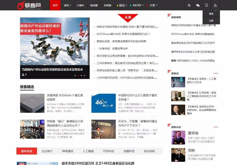The width and height of the screenshot is (237, 165).
Task: Switch to the 汽车科技 tab
Action: pos(108,151)
